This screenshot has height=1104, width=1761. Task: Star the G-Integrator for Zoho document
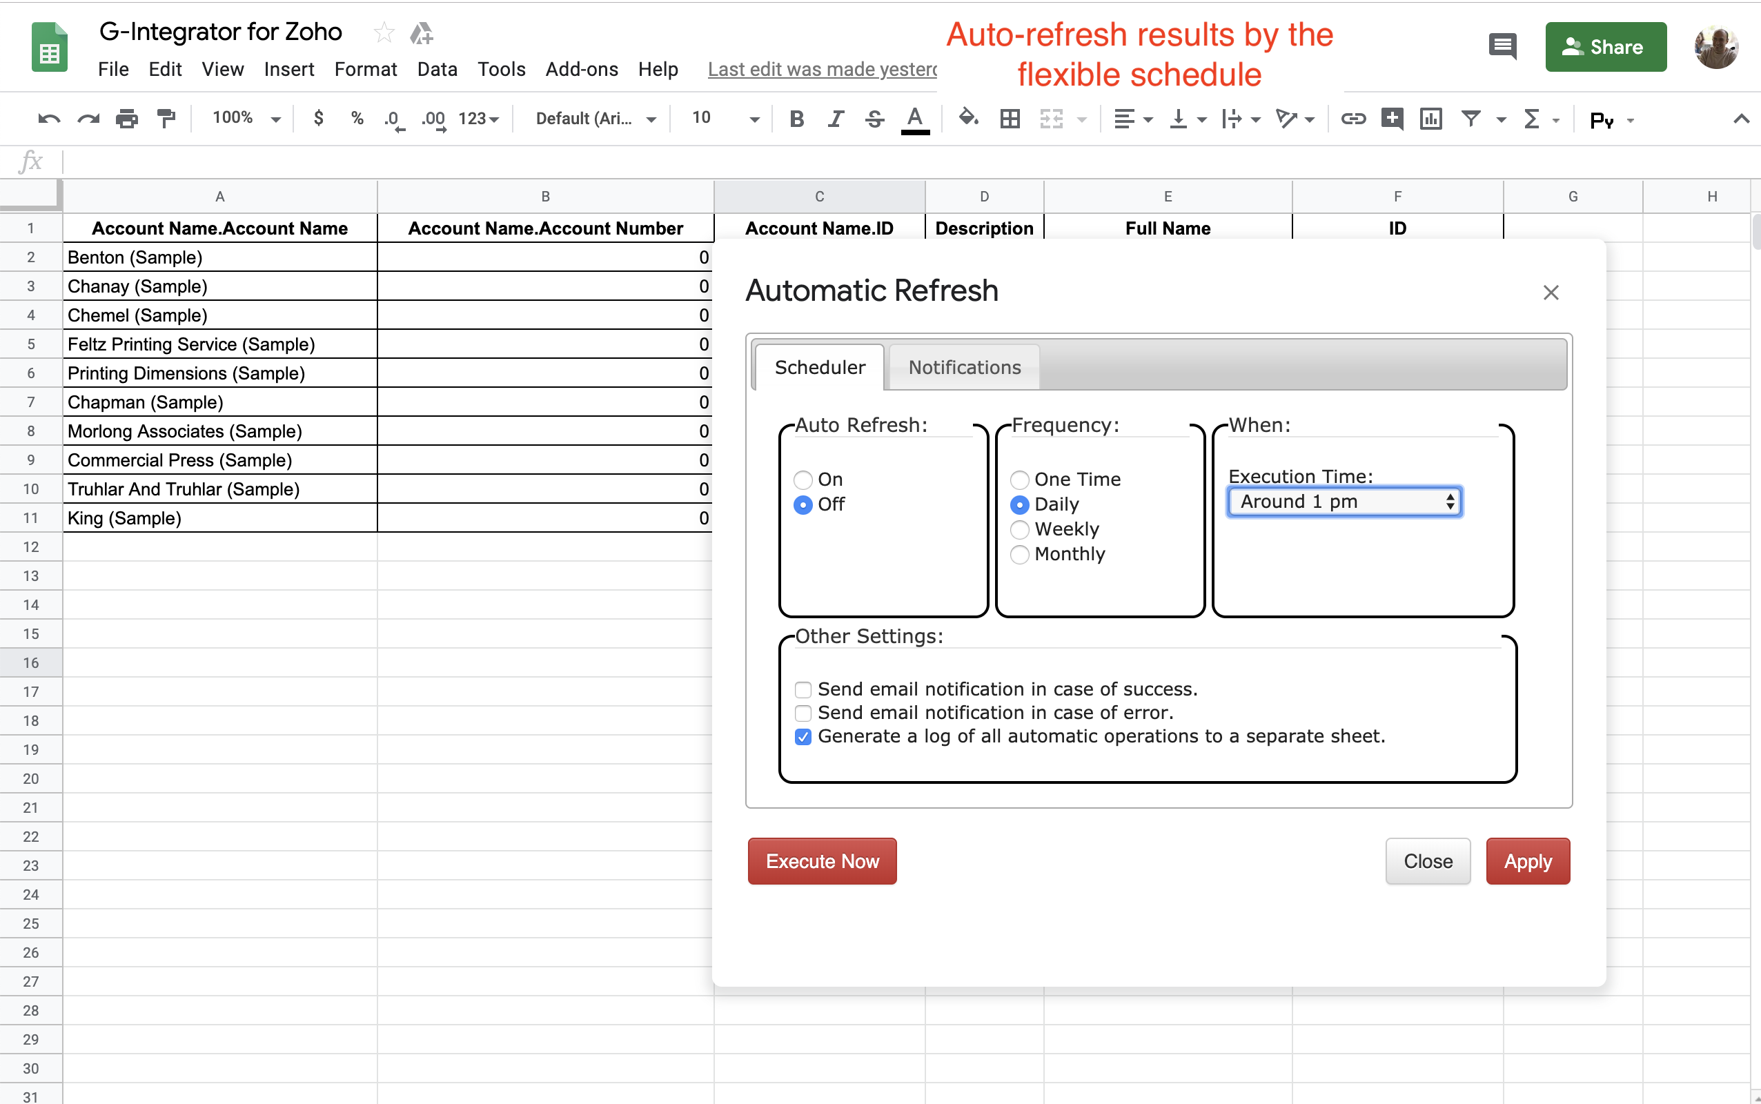click(384, 32)
